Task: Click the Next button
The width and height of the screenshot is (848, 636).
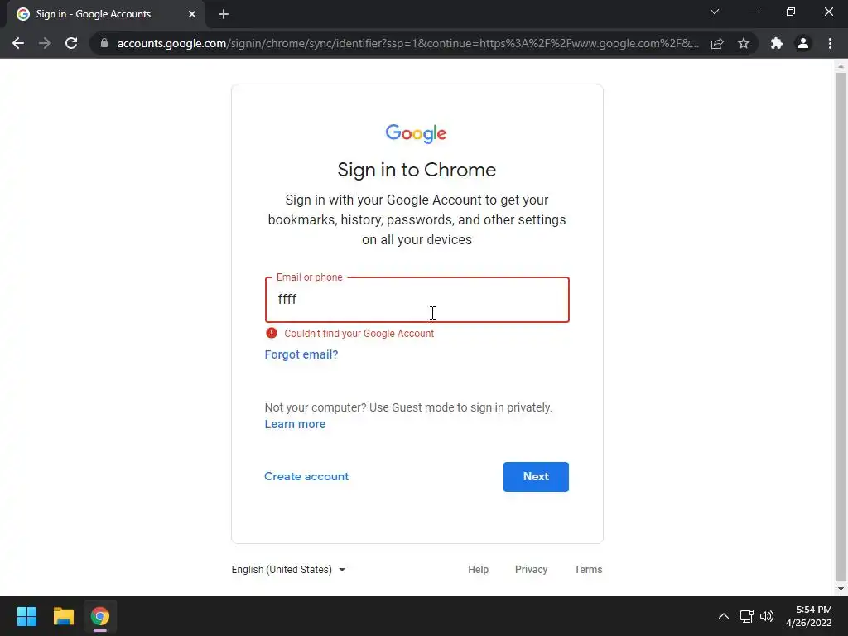Action: click(x=536, y=476)
